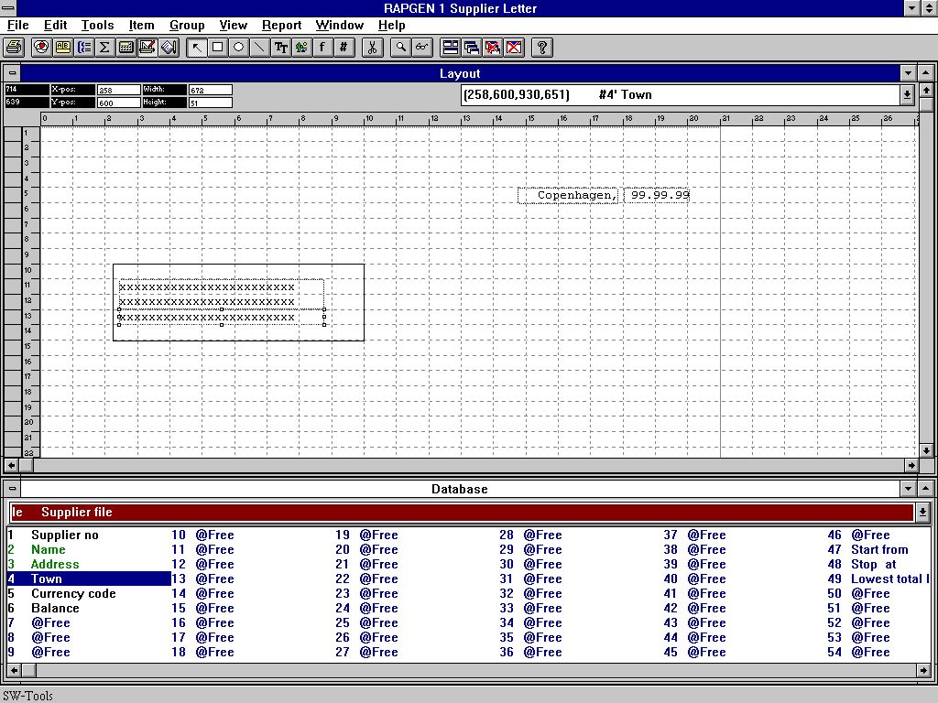938x703 pixels.
Task: Select the Currency code field
Action: click(x=73, y=593)
